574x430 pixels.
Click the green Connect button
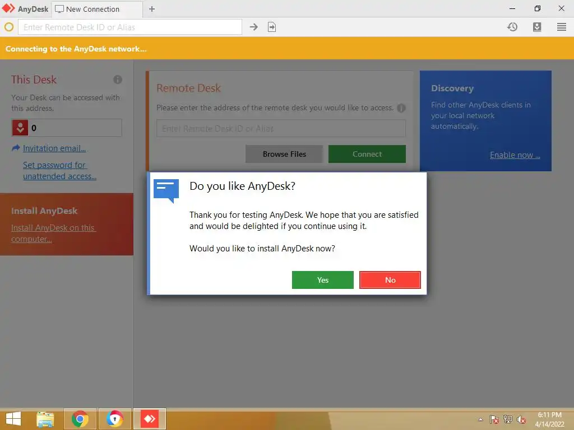[367, 154]
